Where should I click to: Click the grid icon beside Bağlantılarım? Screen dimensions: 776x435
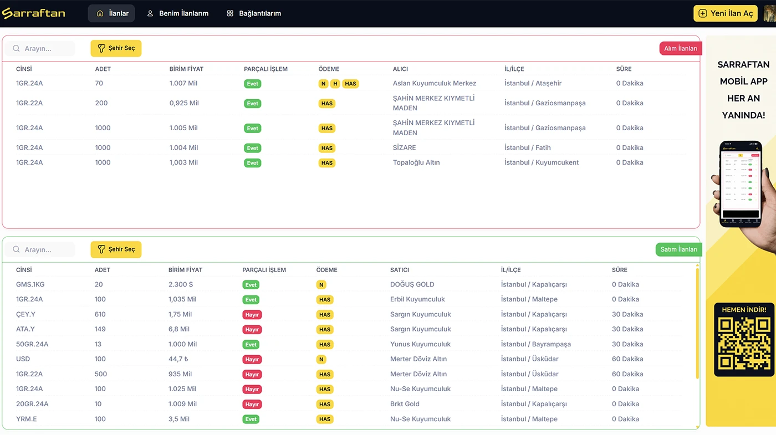[x=230, y=13]
